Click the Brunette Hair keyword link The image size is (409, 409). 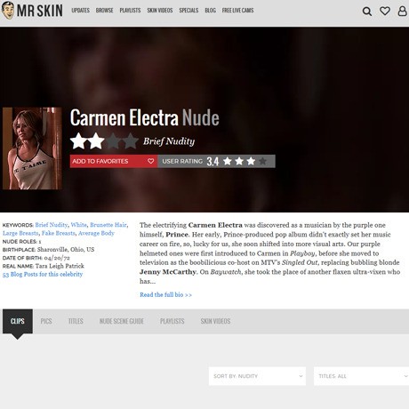(108, 225)
